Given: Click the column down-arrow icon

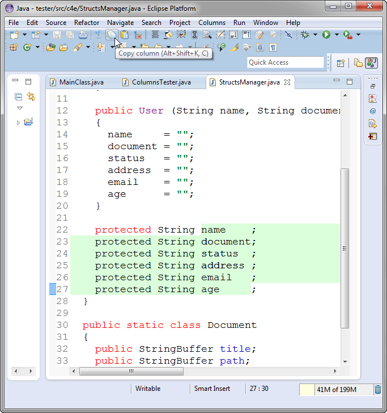Looking at the screenshot, I should point(233,35).
